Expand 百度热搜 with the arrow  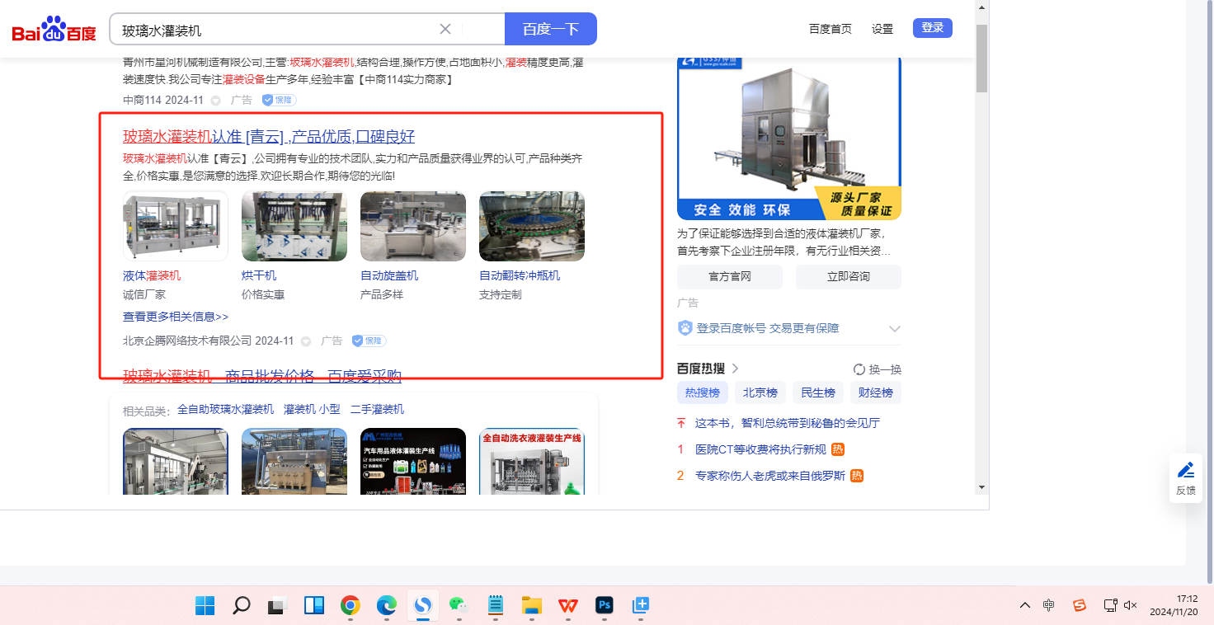point(735,369)
